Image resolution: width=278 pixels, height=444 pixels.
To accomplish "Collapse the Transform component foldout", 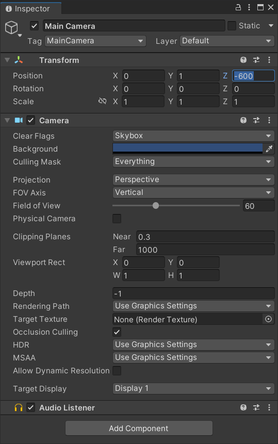I will click(7, 60).
